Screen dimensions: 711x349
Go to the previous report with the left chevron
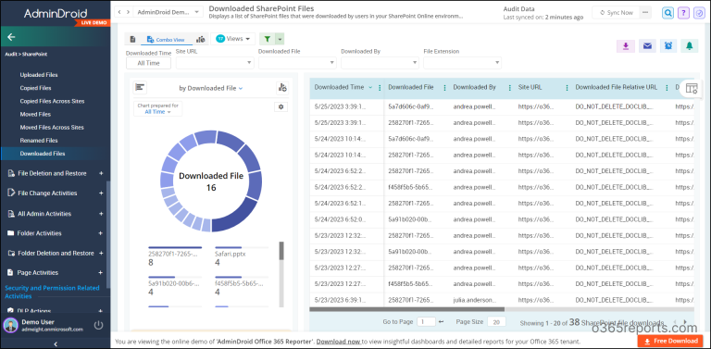[x=119, y=12]
